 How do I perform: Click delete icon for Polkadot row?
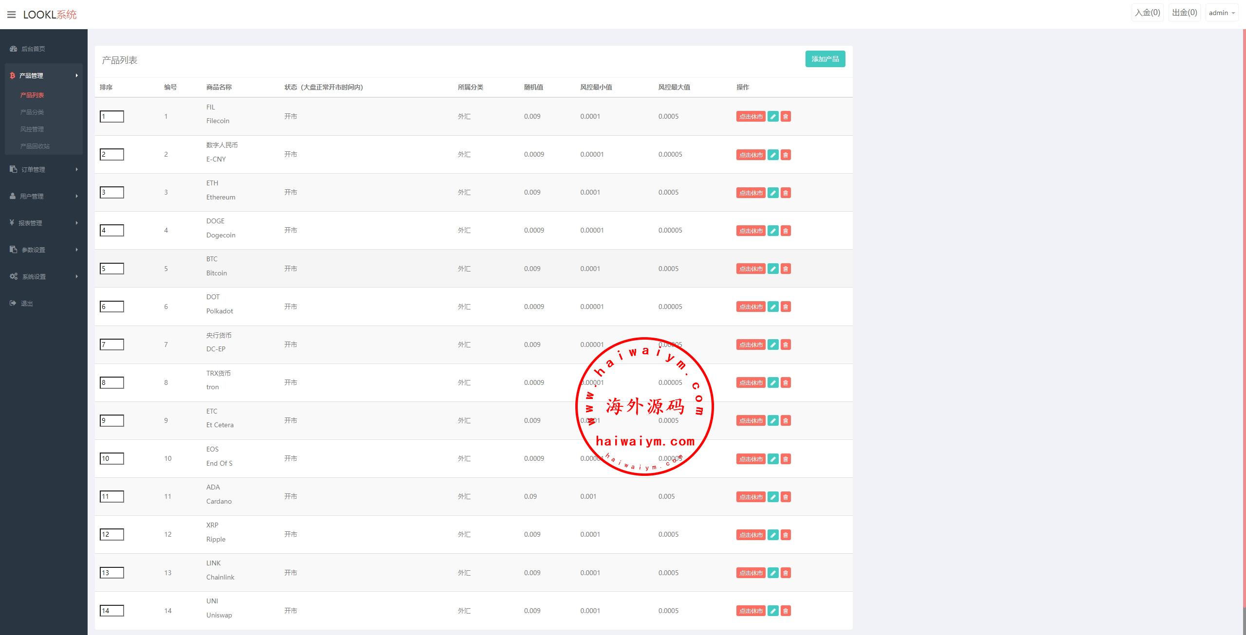(x=785, y=307)
